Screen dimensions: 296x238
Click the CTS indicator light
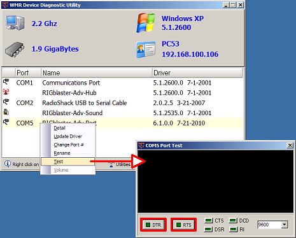pos(209,221)
